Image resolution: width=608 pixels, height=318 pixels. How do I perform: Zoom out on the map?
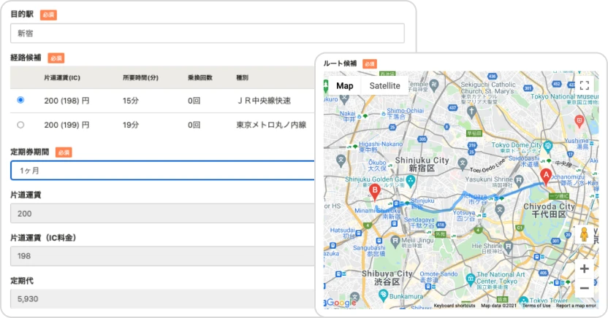point(585,288)
